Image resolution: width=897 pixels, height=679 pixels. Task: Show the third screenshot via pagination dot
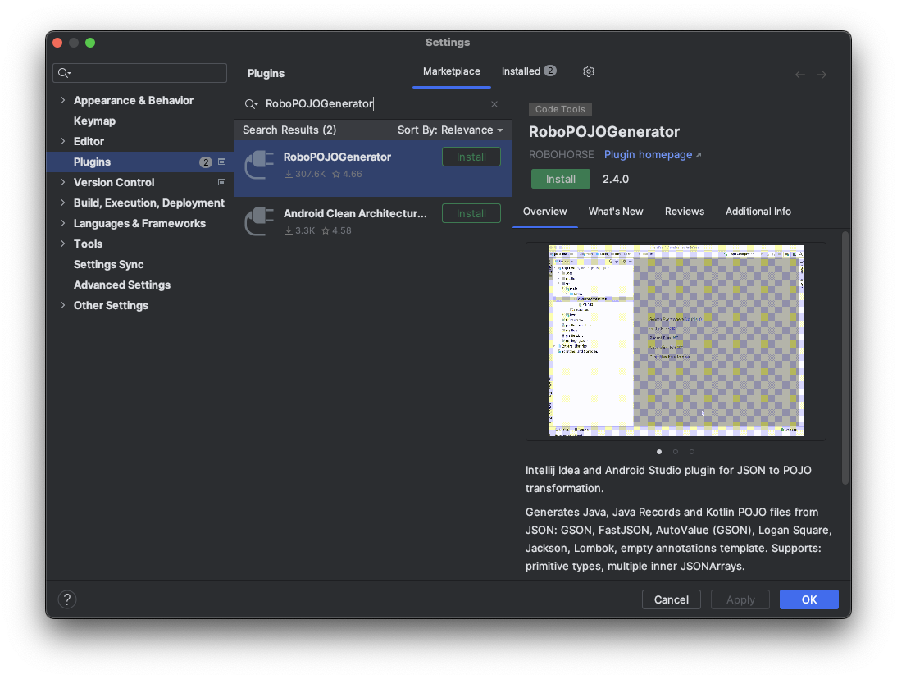coord(692,452)
